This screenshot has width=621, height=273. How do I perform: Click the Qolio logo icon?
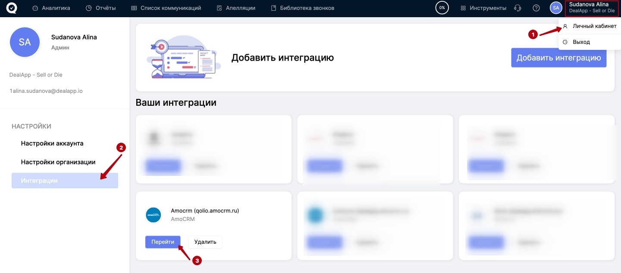tap(12, 8)
